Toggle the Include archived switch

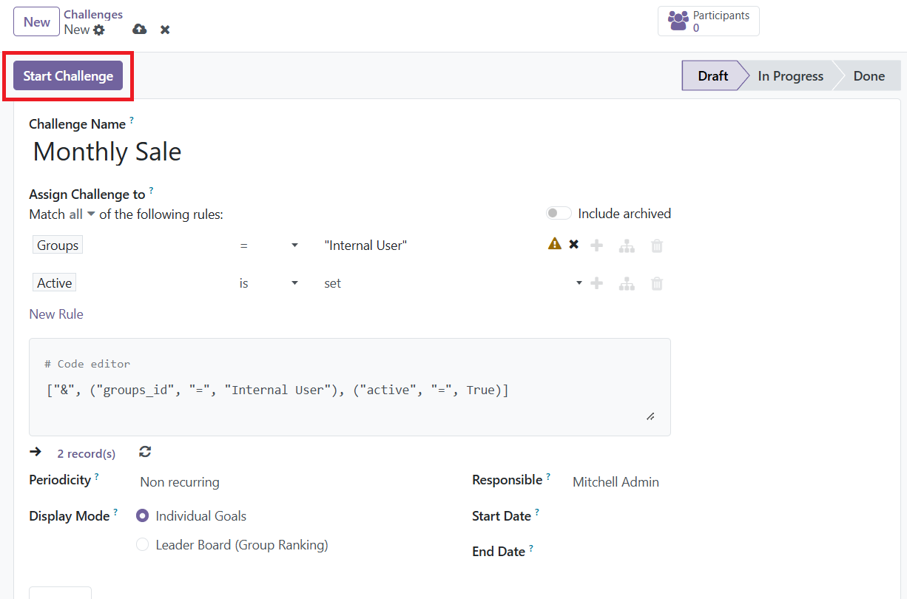coord(559,213)
